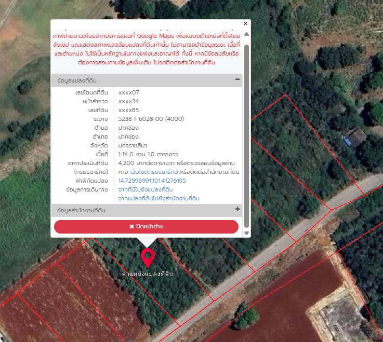Click the blue-roofed building on the map
The width and height of the screenshot is (383, 342).
pyautogui.click(x=355, y=138)
